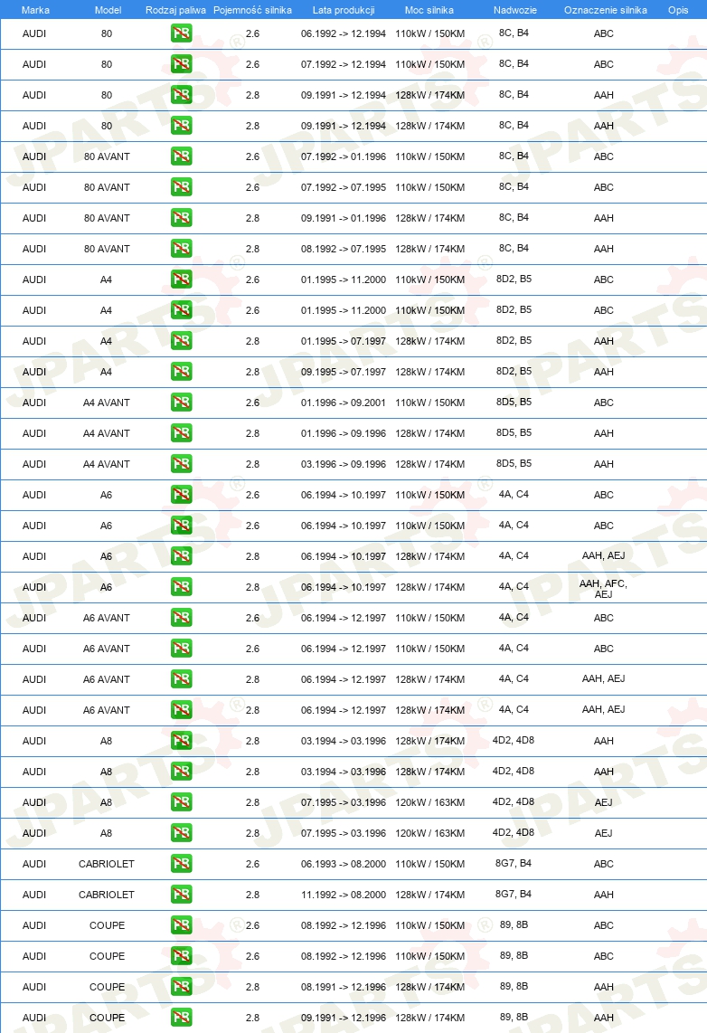The width and height of the screenshot is (707, 1033).
Task: Select the date cell 08.1991 -> 12.1996
Action: [x=344, y=987]
